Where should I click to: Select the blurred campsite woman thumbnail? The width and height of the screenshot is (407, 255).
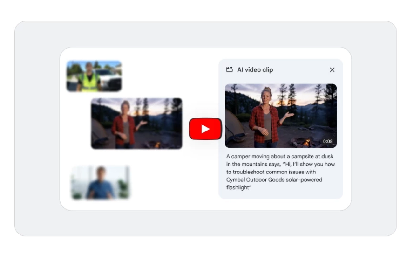click(x=137, y=123)
